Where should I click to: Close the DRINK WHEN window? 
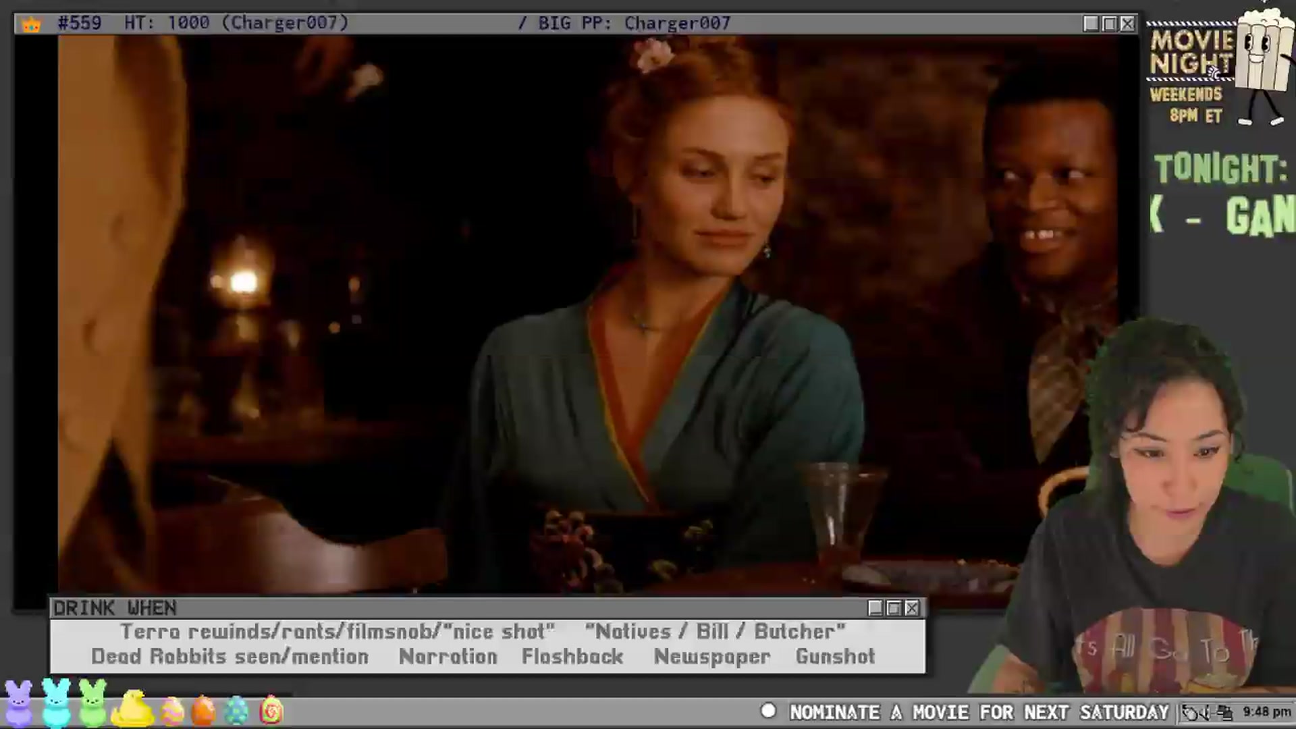point(912,608)
